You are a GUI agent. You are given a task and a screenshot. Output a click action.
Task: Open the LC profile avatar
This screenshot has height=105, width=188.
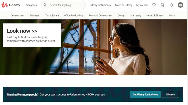point(180,5)
